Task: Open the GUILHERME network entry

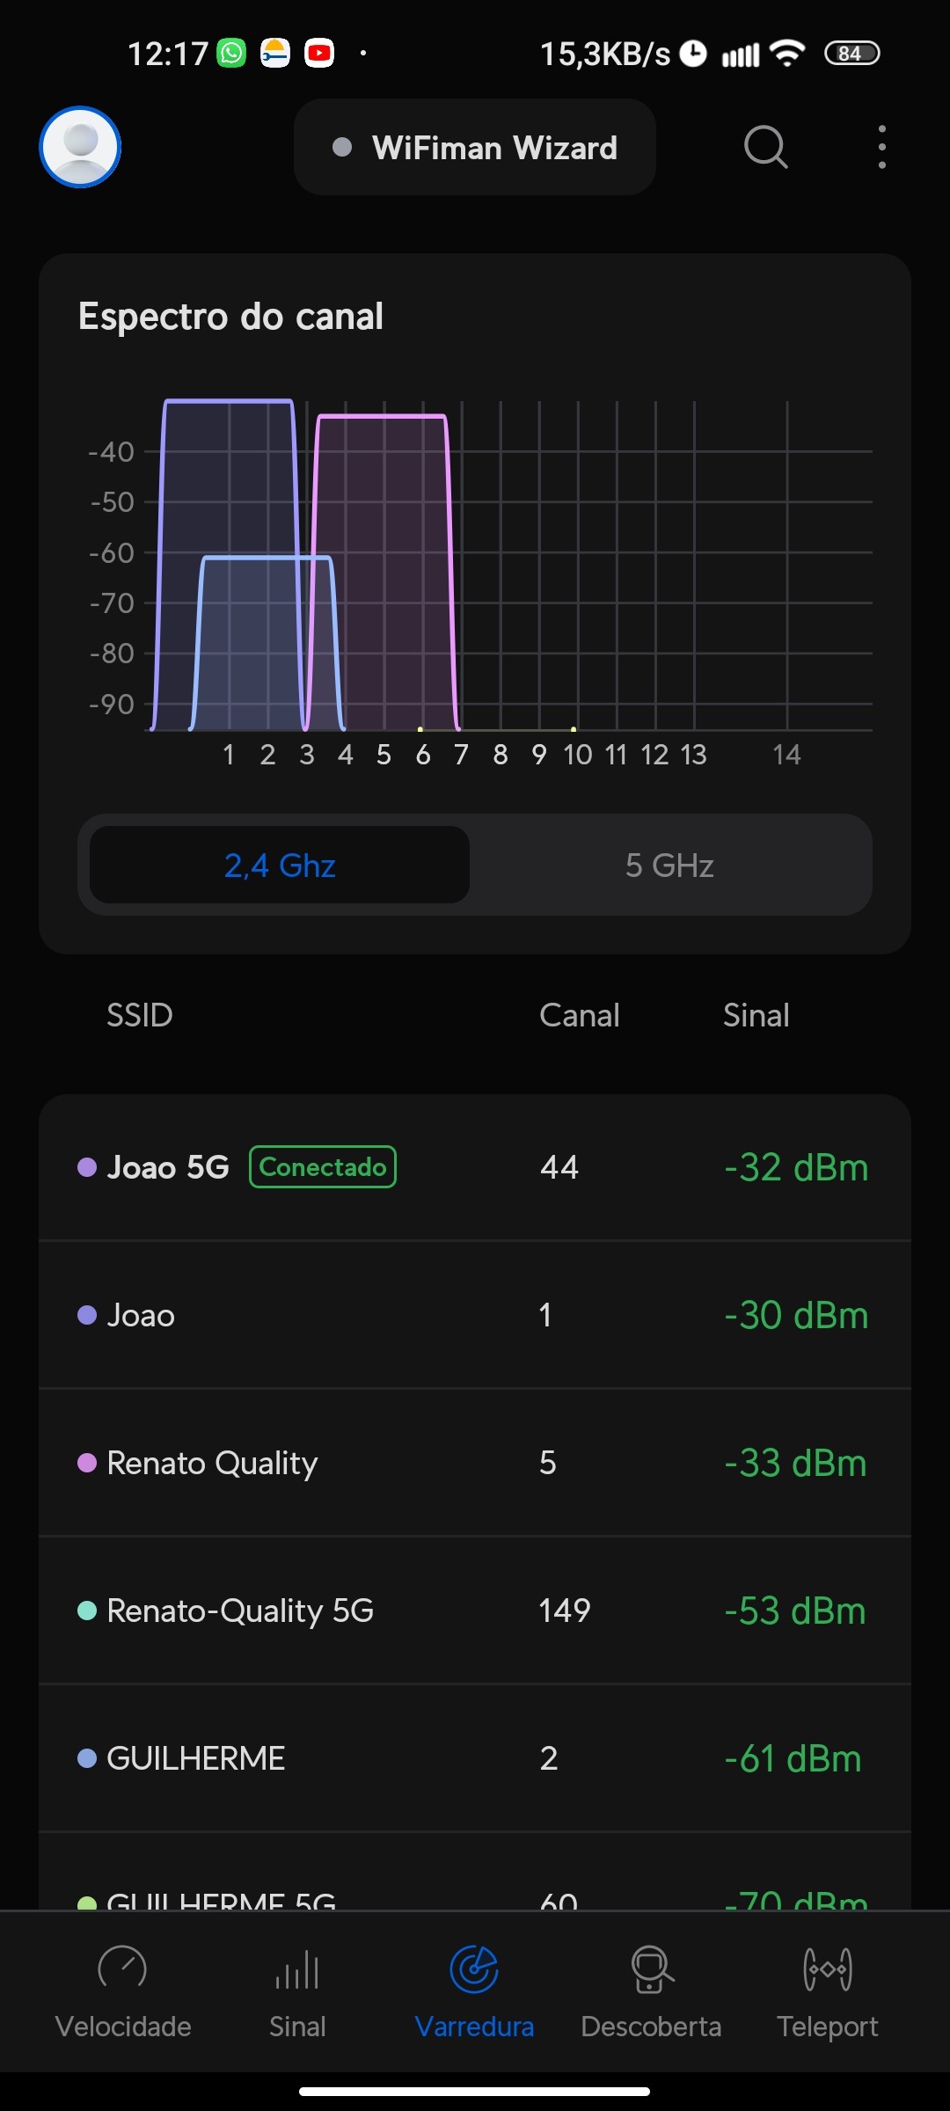Action: click(475, 1758)
